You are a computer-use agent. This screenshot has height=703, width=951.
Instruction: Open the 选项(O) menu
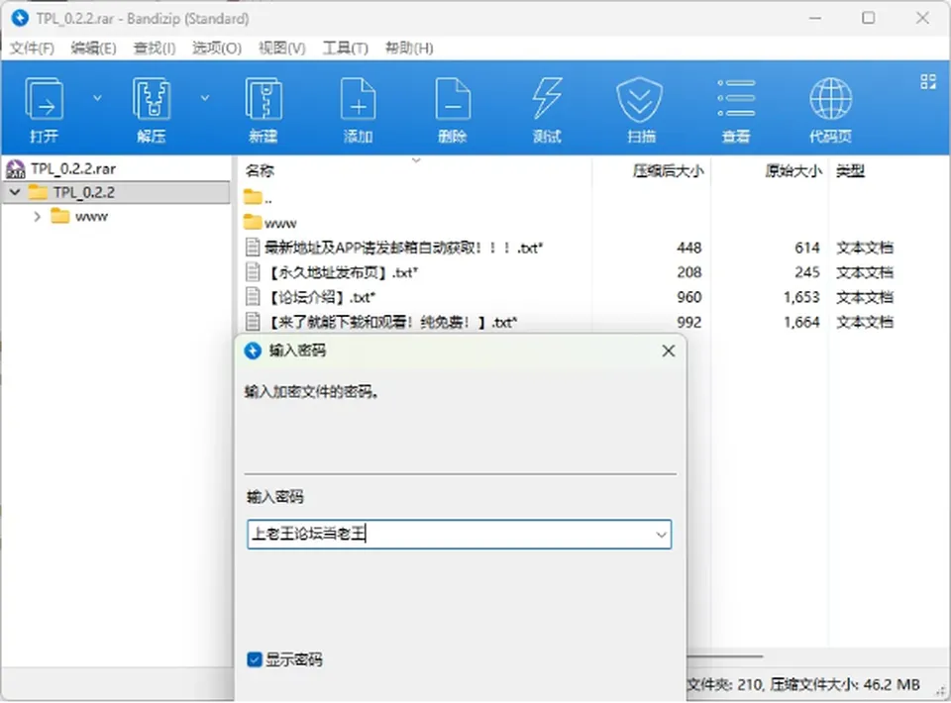pos(217,48)
